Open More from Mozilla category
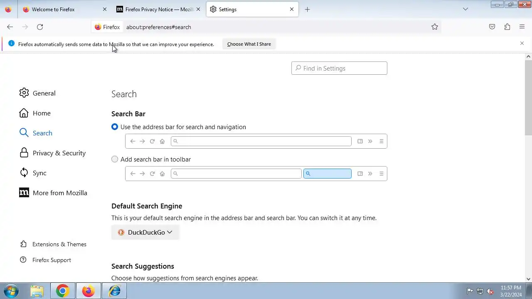532x299 pixels. click(60, 193)
